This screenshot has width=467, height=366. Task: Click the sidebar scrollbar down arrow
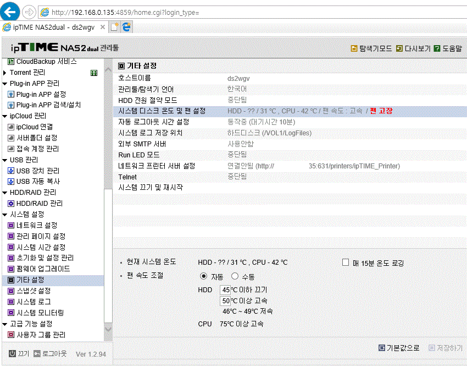click(x=108, y=329)
